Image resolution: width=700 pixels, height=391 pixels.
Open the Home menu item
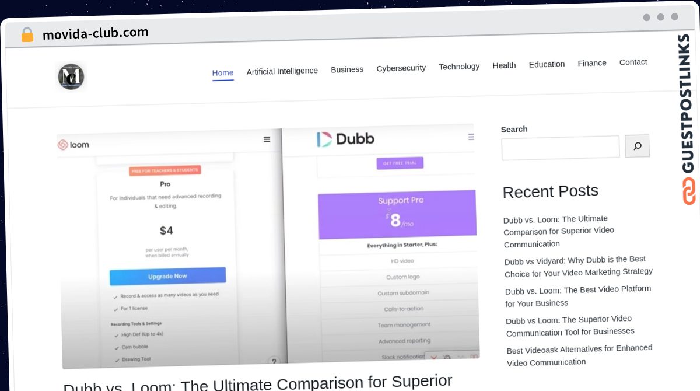coord(223,73)
